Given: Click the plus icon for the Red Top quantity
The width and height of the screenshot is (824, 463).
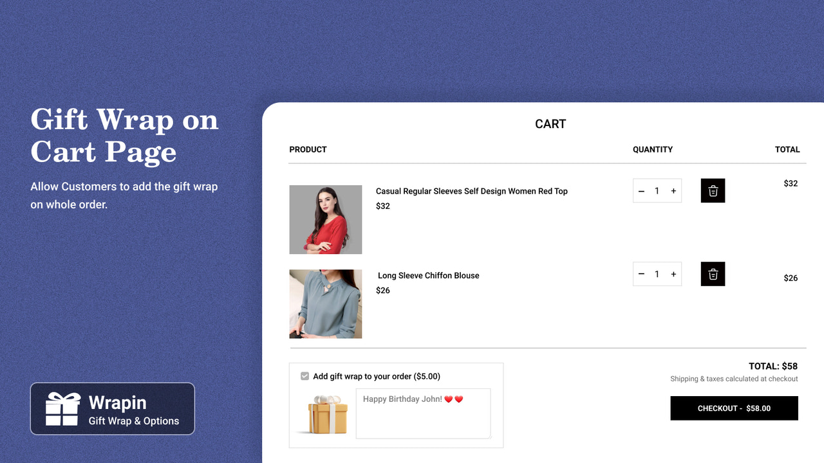Looking at the screenshot, I should click(673, 190).
